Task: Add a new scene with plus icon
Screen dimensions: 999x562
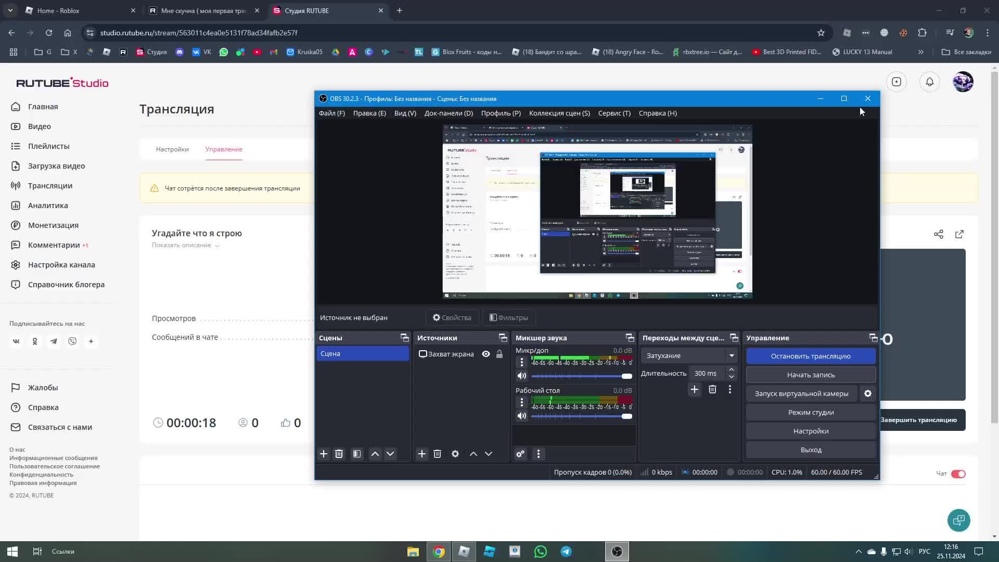Action: pyautogui.click(x=324, y=454)
